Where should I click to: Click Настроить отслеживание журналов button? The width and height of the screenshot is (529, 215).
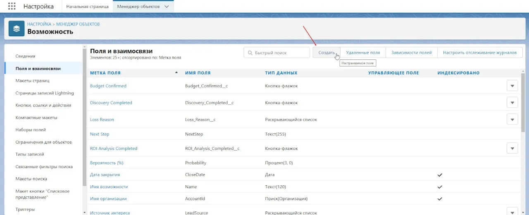tap(479, 53)
